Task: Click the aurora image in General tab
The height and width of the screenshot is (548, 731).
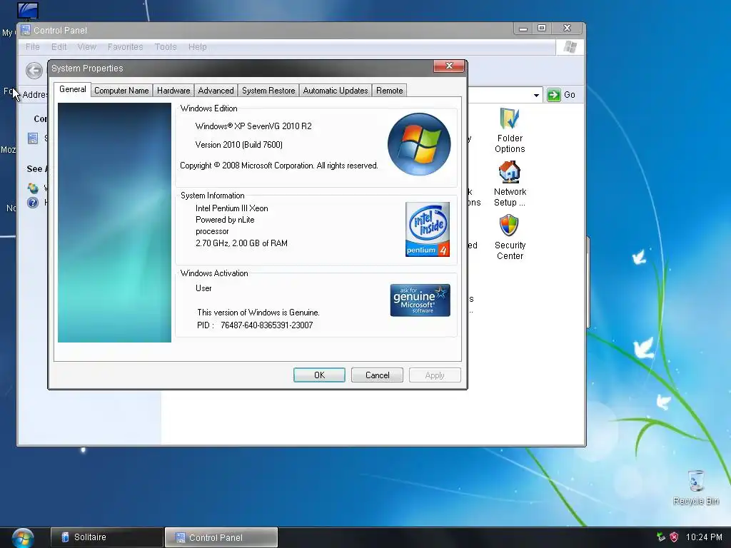Action: [114, 223]
